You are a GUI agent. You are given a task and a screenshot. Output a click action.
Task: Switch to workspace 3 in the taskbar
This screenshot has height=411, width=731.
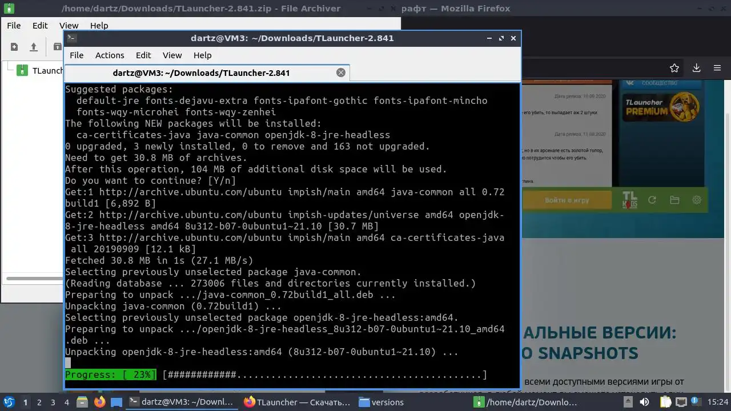pyautogui.click(x=53, y=402)
